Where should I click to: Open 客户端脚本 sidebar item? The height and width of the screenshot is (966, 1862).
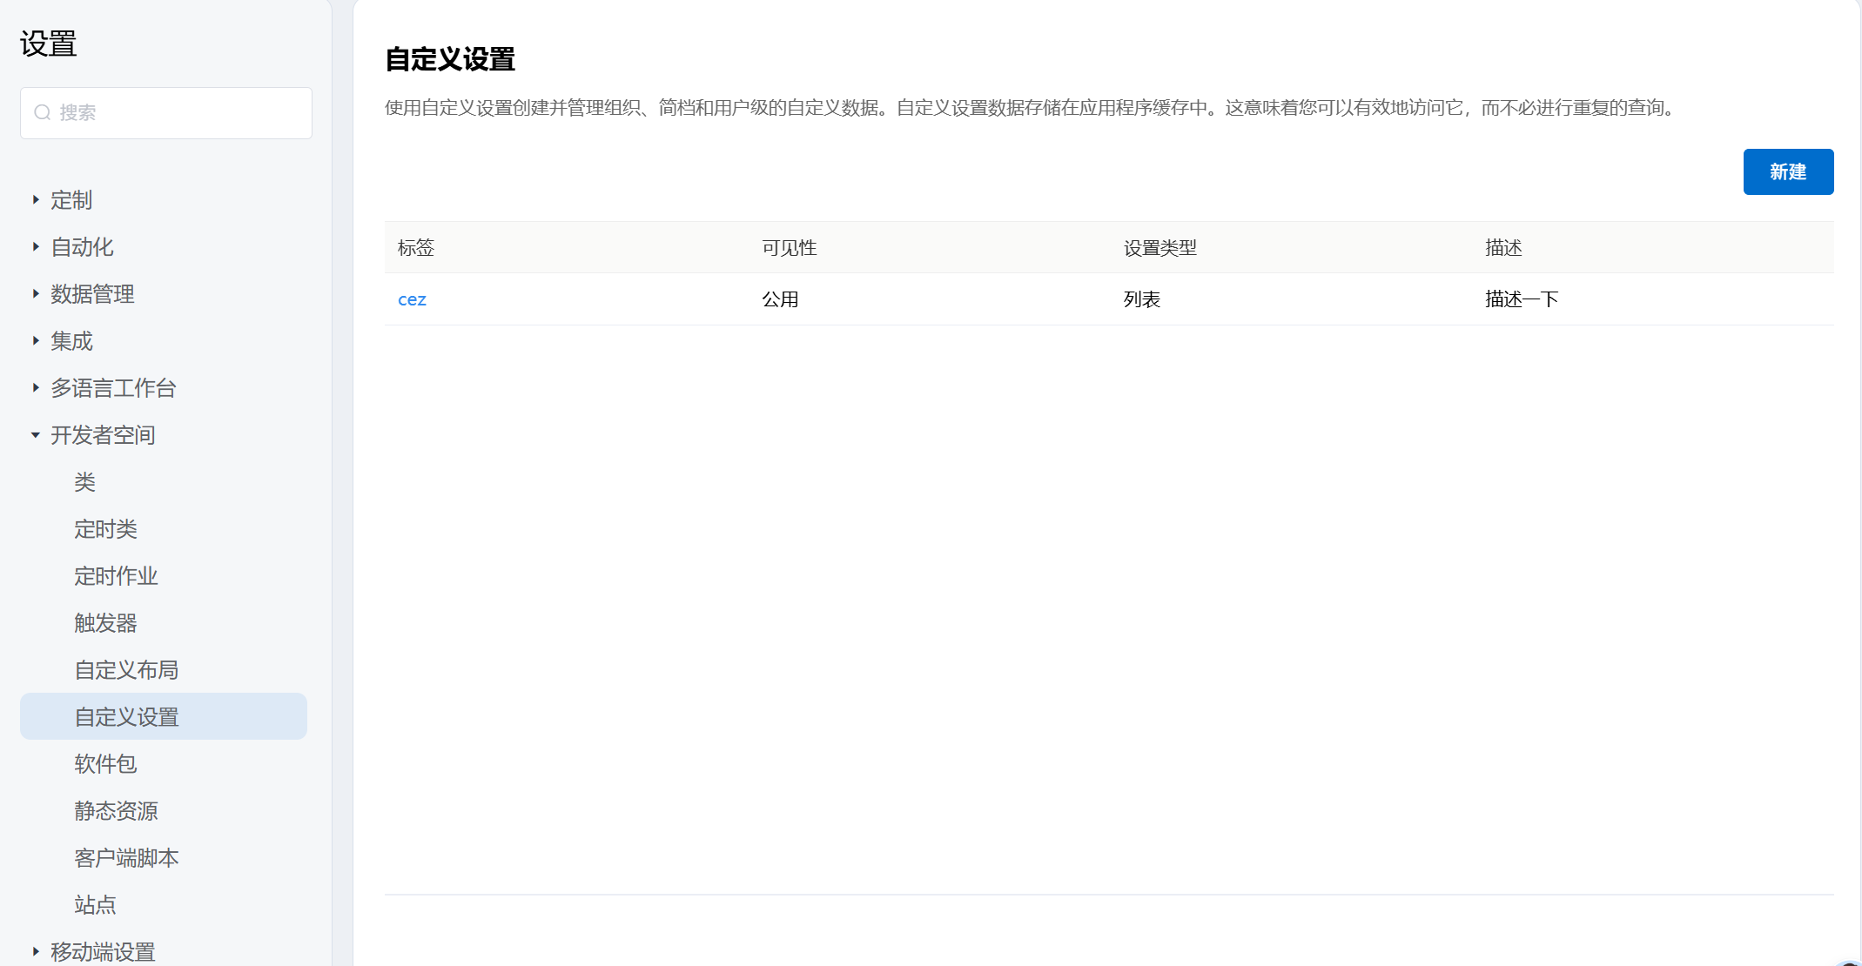(x=126, y=858)
